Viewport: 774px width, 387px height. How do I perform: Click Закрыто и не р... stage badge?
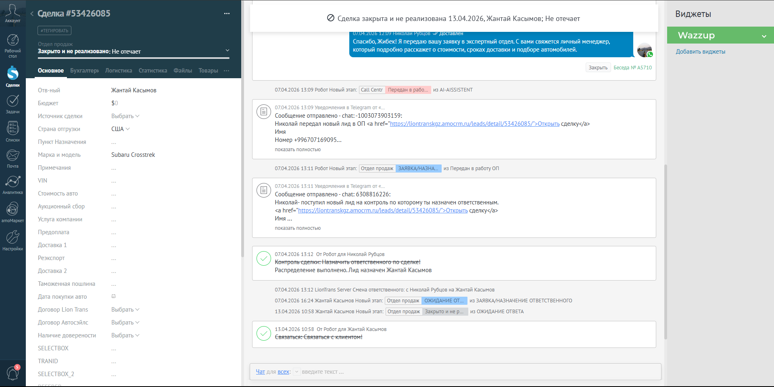[x=445, y=312]
